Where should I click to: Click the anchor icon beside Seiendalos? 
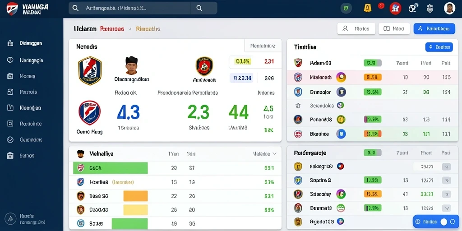(x=298, y=105)
